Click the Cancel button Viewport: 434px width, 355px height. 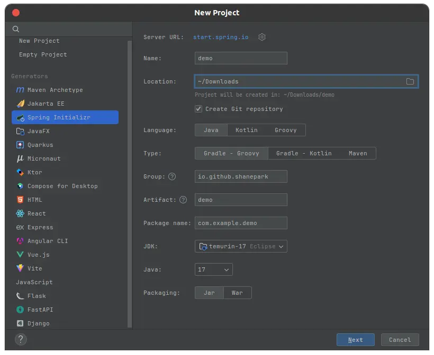pos(400,340)
